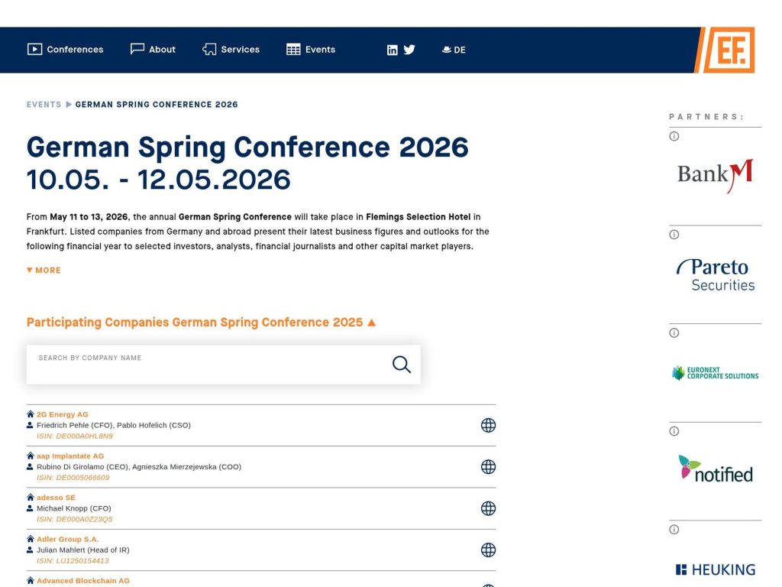Switch language via the DE globe icon
Image resolution: width=782 pixels, height=587 pixels.
tap(454, 49)
